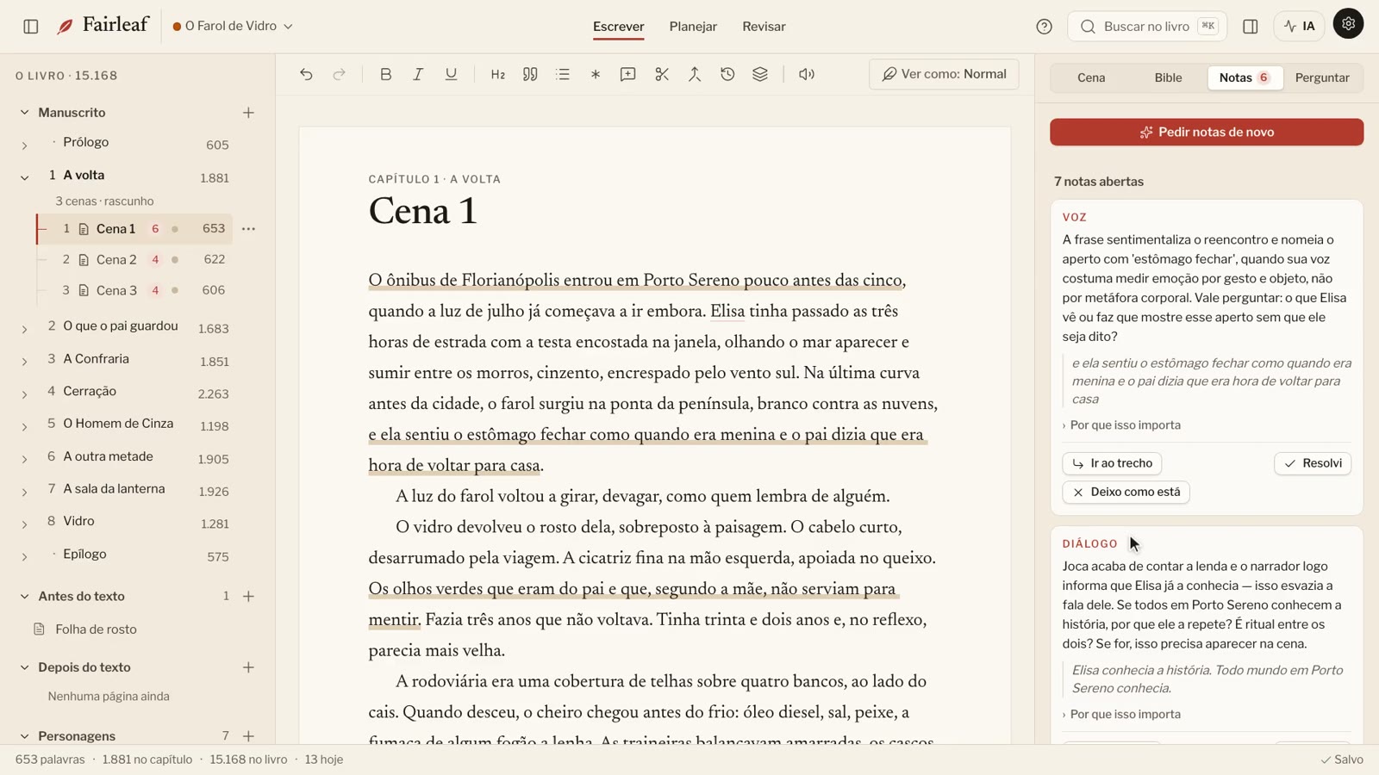Expand the Prólogo chapter

coord(24,146)
